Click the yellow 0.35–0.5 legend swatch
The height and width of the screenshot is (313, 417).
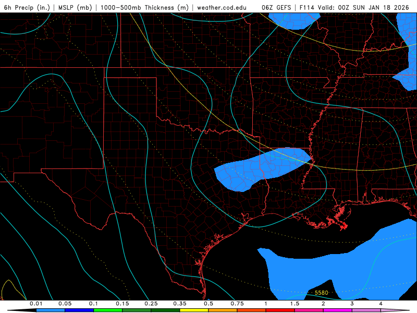[x=194, y=310]
